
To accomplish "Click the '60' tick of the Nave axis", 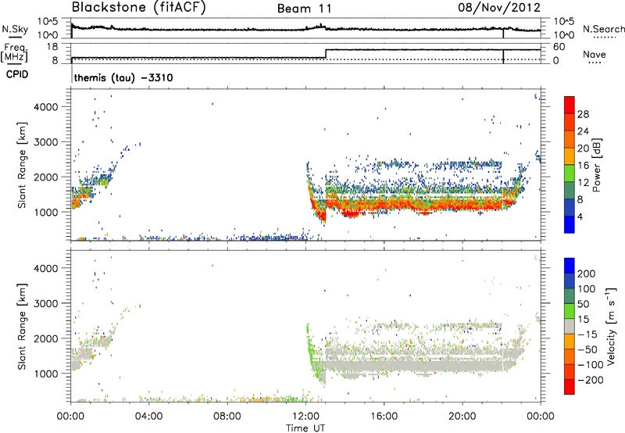I will coord(559,47).
